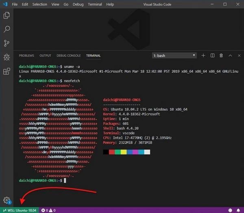
Task: Click the WSL: Ubuntu-18.04 remote indicator
Action: (20, 210)
